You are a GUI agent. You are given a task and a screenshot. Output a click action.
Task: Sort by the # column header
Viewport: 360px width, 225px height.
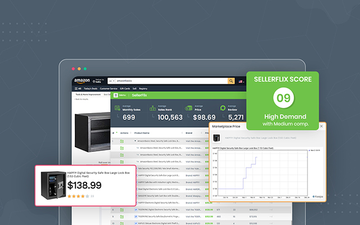coord(115,133)
